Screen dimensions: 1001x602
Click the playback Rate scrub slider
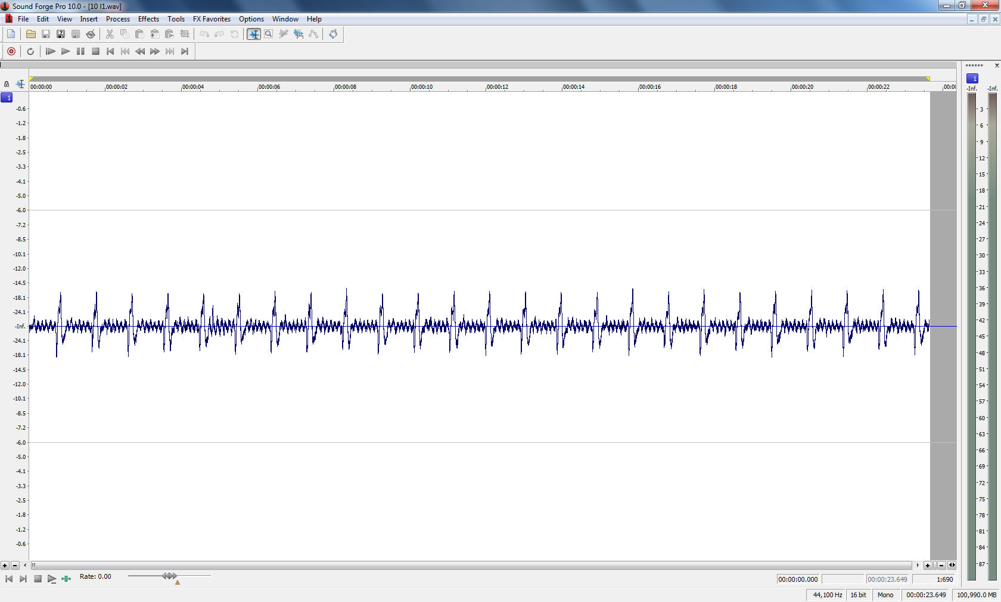169,576
